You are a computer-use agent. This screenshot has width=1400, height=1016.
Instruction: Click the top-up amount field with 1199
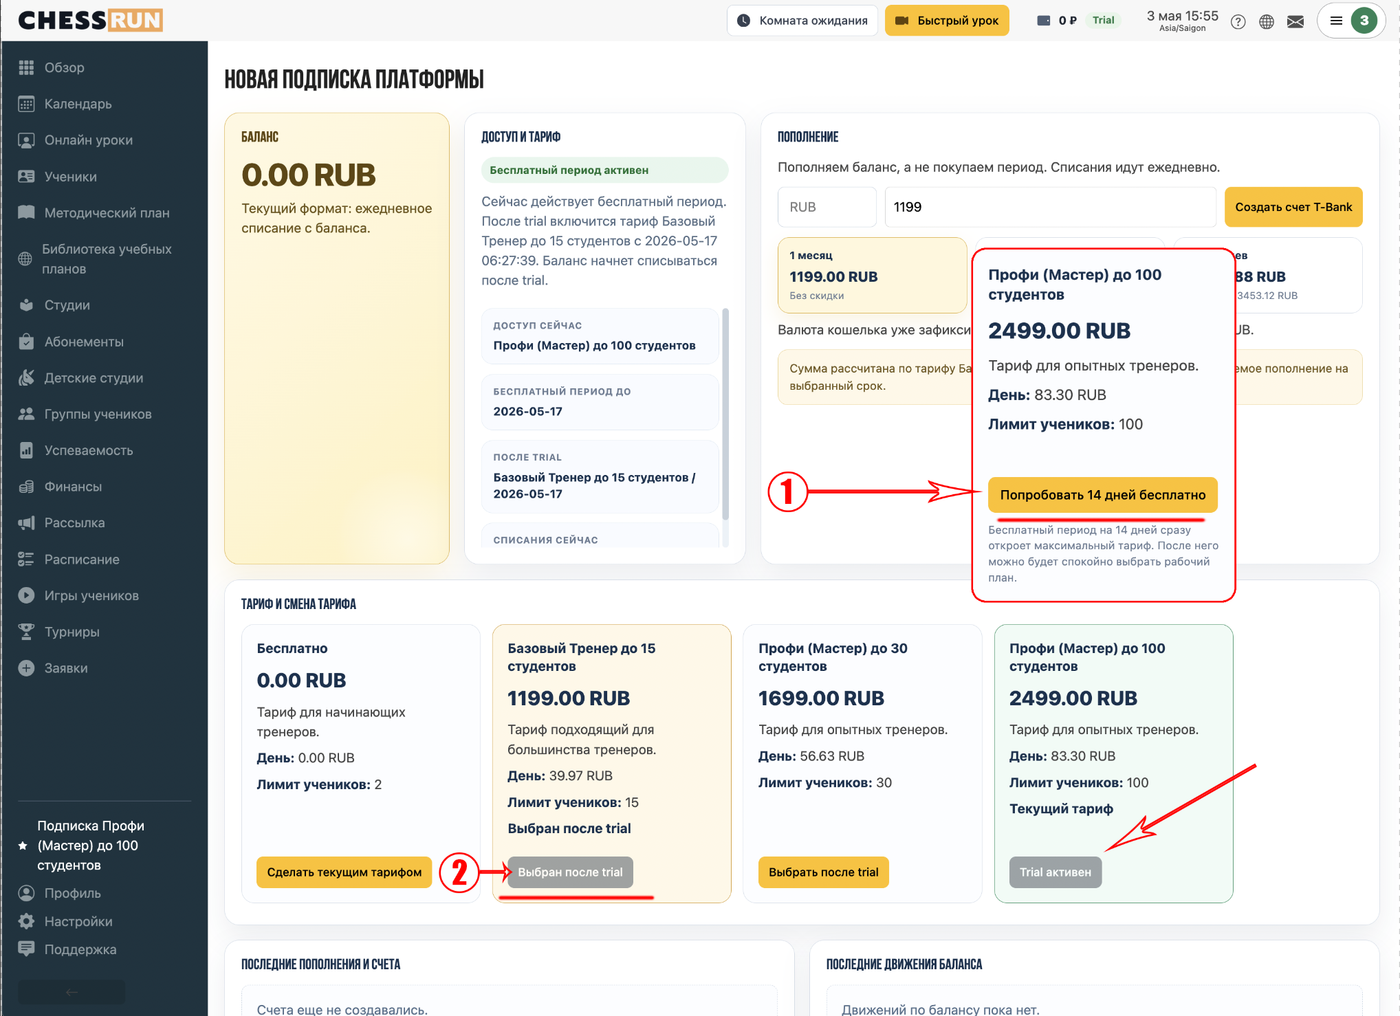[x=1050, y=207]
